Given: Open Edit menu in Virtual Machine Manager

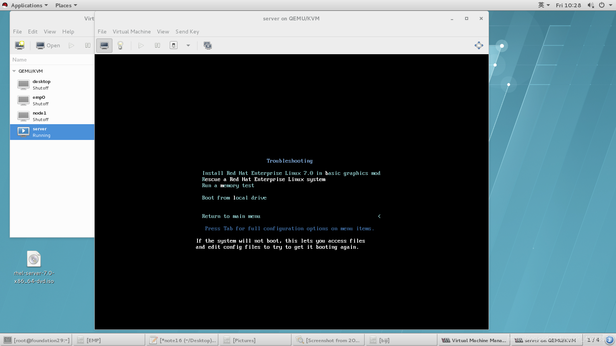Looking at the screenshot, I should [33, 32].
